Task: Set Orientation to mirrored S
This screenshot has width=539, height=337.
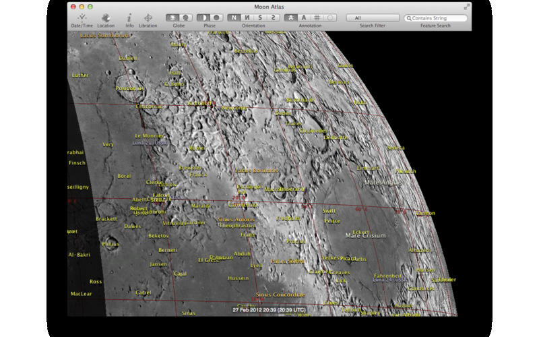Action: (x=273, y=18)
